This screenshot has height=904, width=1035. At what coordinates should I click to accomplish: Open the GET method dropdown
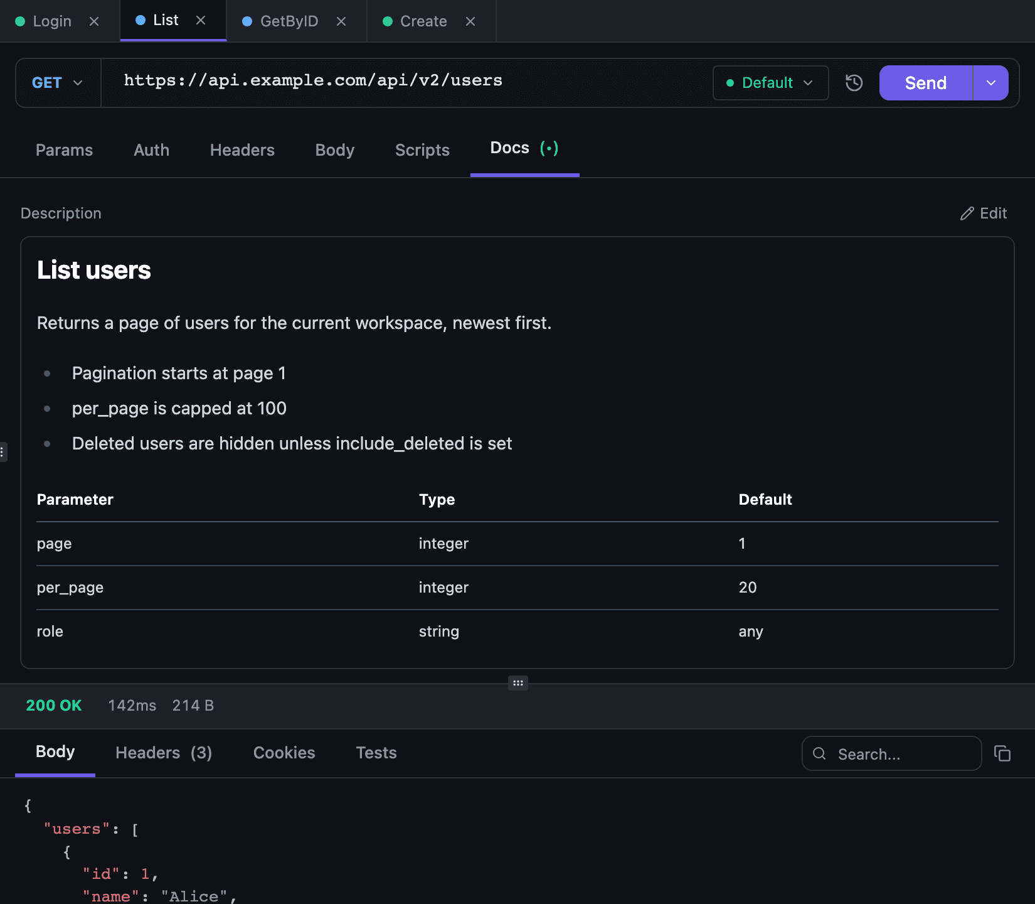(58, 83)
